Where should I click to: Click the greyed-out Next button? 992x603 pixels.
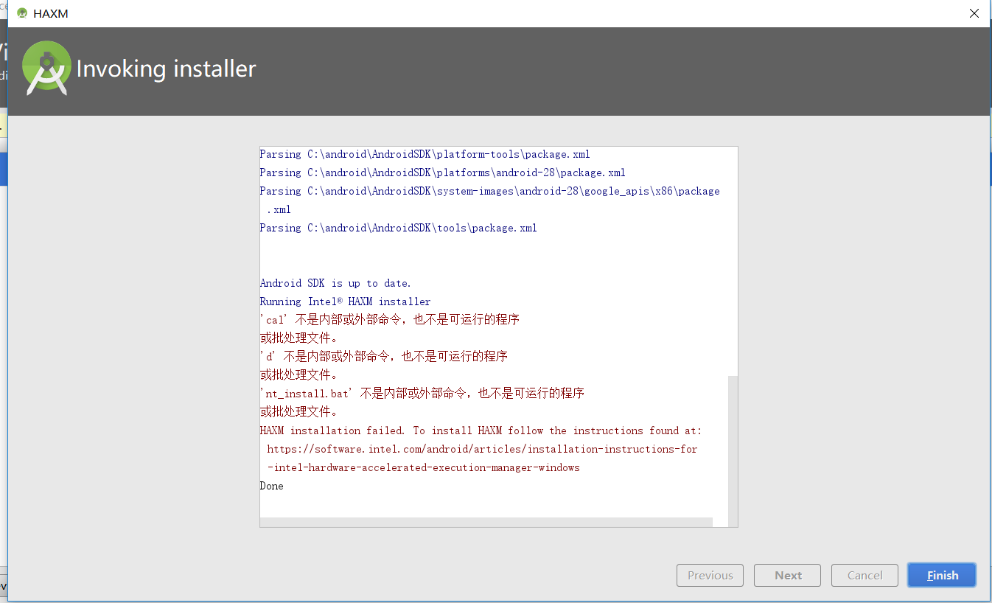tap(788, 575)
